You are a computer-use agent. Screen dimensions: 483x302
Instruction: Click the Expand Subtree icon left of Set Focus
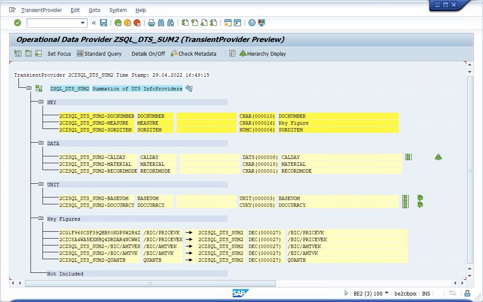coord(18,54)
